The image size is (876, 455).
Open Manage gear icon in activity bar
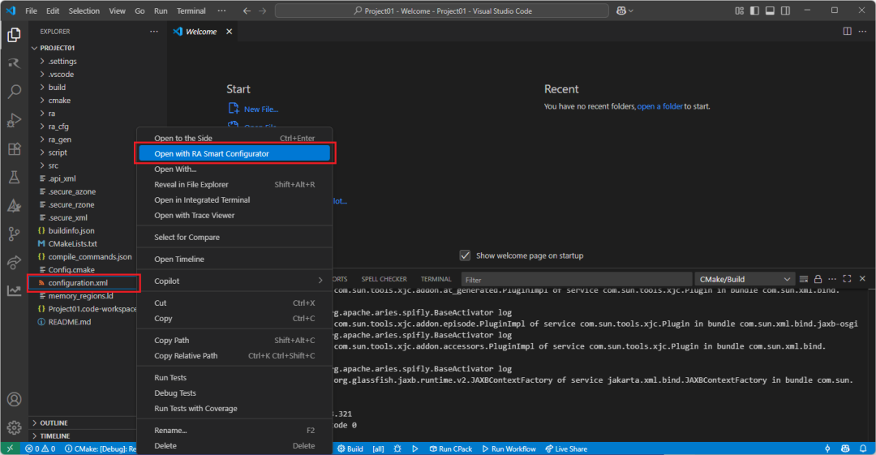click(14, 427)
